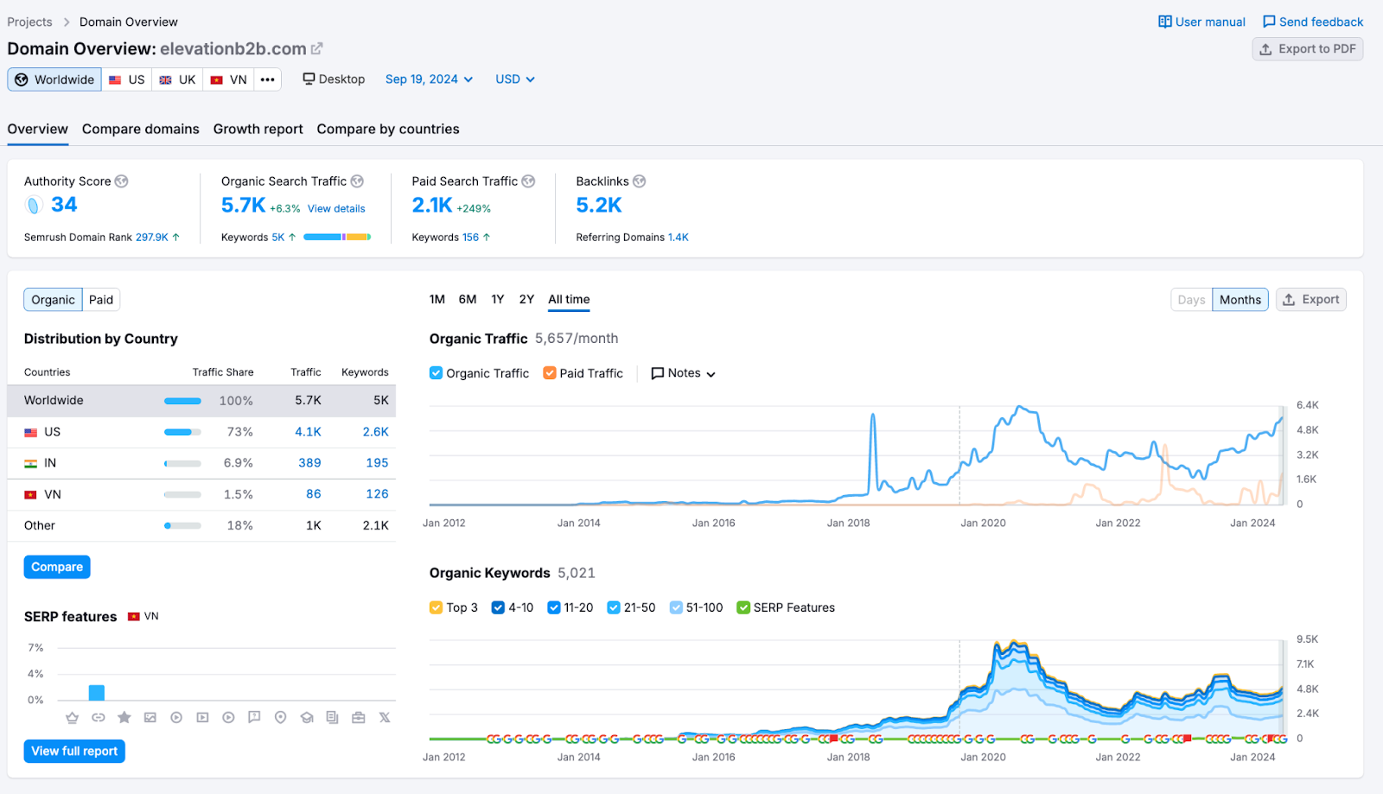Click the Worldwide row in country table
Viewport: 1383px width, 794px height.
pos(201,401)
